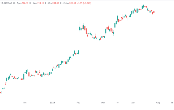Select the large green candle before the 16 March label

115,24
